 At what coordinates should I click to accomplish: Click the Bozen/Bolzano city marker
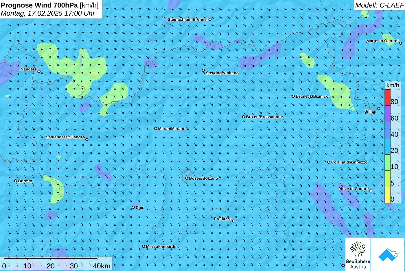(x=187, y=178)
